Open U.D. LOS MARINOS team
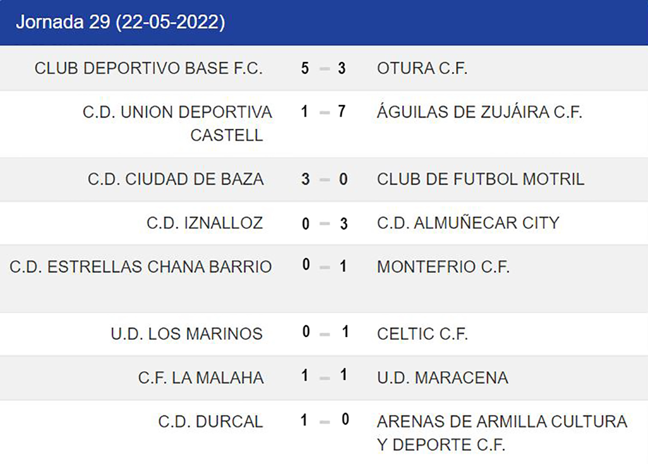Screen dimensions: 648x466 click(187, 334)
